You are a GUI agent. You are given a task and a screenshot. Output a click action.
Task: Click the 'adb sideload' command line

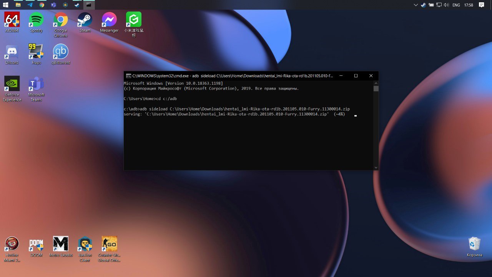tap(237, 109)
